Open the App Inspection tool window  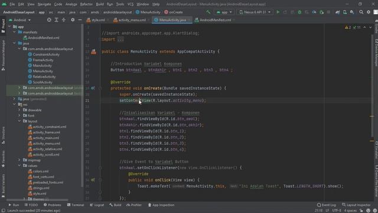click(x=161, y=205)
